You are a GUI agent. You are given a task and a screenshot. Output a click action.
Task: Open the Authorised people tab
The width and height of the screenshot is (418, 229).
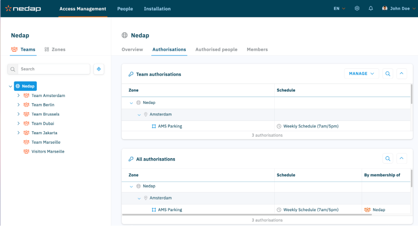pos(216,49)
